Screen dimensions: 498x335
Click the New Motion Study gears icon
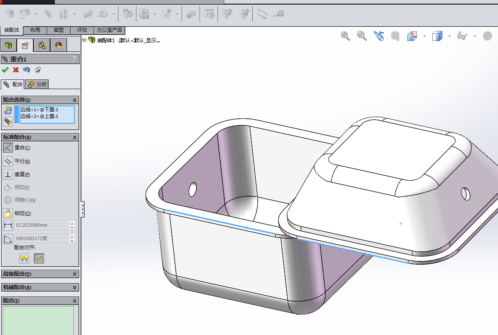tap(191, 14)
